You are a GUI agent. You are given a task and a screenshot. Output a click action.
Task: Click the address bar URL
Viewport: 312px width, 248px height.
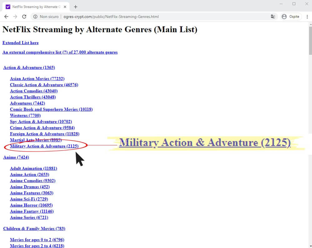(111, 17)
